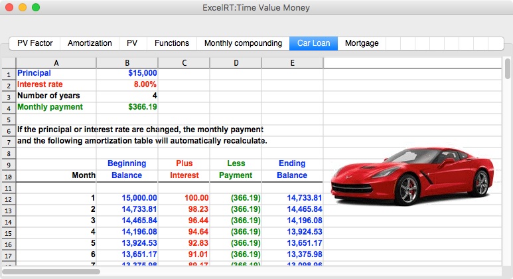The width and height of the screenshot is (513, 279).
Task: Select column C header
Action: (x=184, y=62)
